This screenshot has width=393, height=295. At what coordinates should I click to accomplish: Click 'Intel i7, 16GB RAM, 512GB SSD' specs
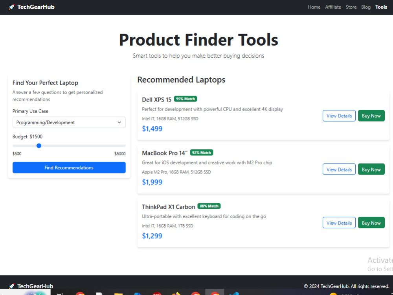pos(170,119)
